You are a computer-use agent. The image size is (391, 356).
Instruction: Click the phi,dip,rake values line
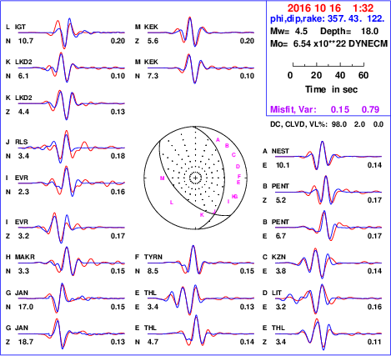328,18
